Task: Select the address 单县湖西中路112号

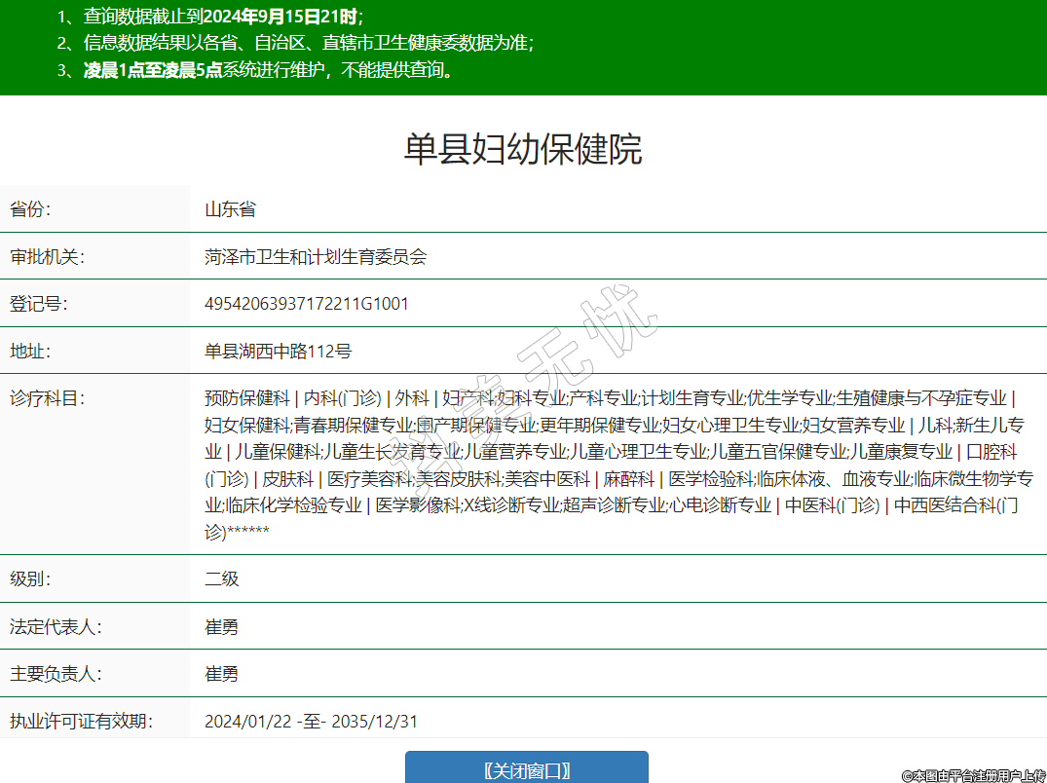Action: (x=278, y=352)
